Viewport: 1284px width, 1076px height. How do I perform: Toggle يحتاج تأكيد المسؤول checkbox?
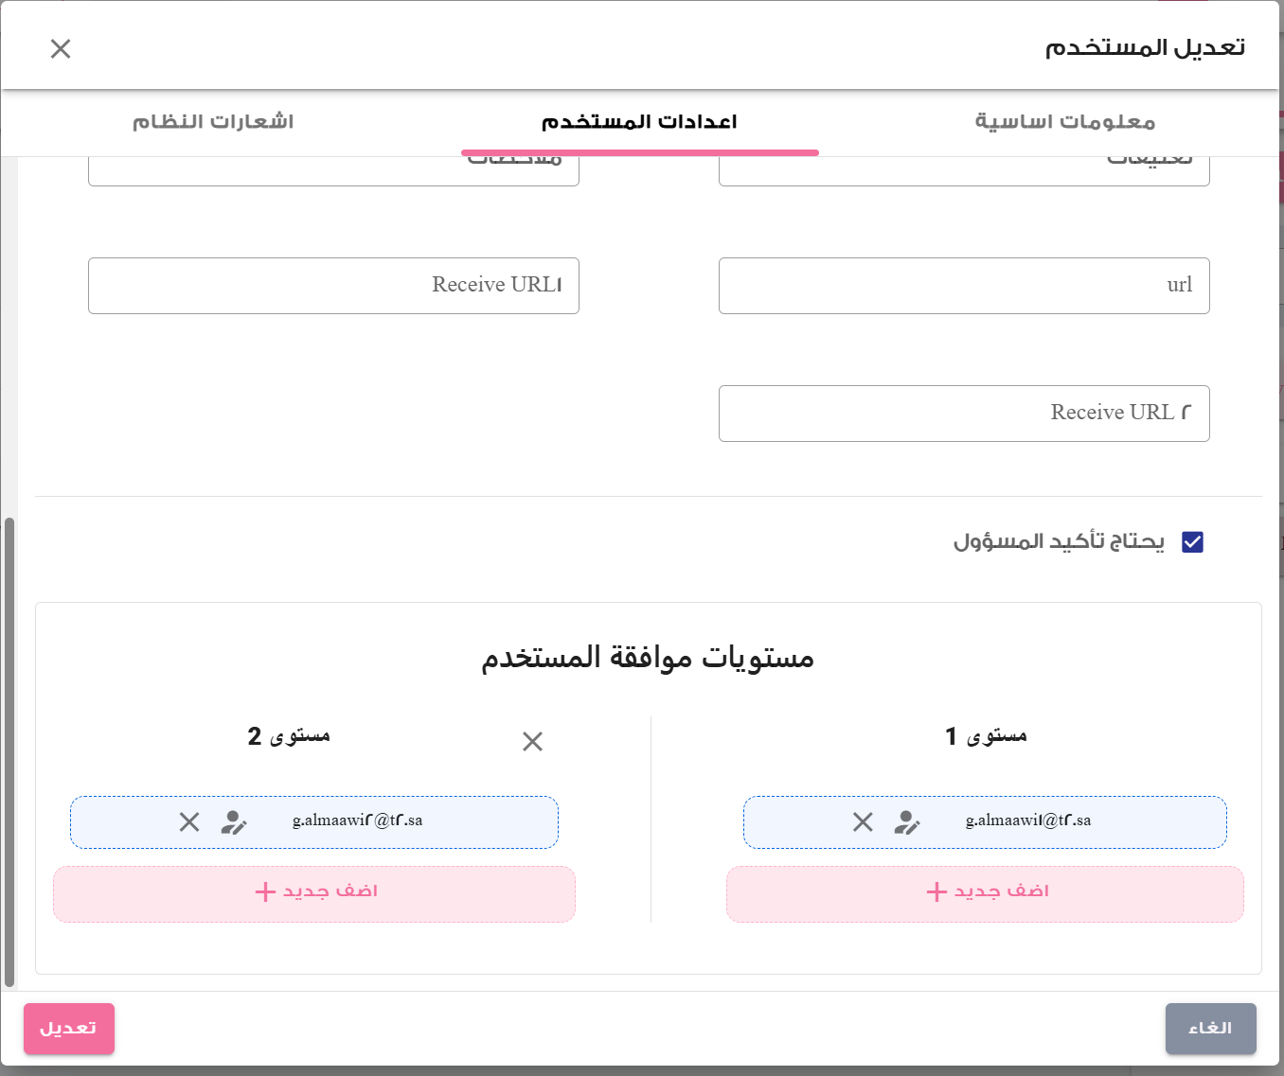click(x=1193, y=541)
